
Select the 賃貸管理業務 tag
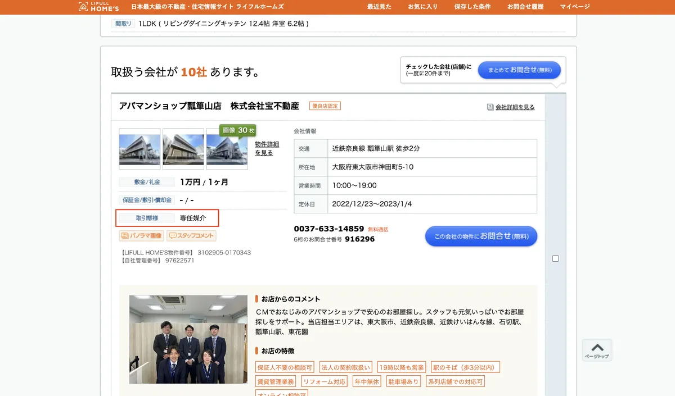point(275,381)
